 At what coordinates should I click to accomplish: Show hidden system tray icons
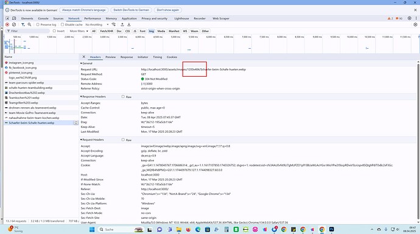[372, 230]
